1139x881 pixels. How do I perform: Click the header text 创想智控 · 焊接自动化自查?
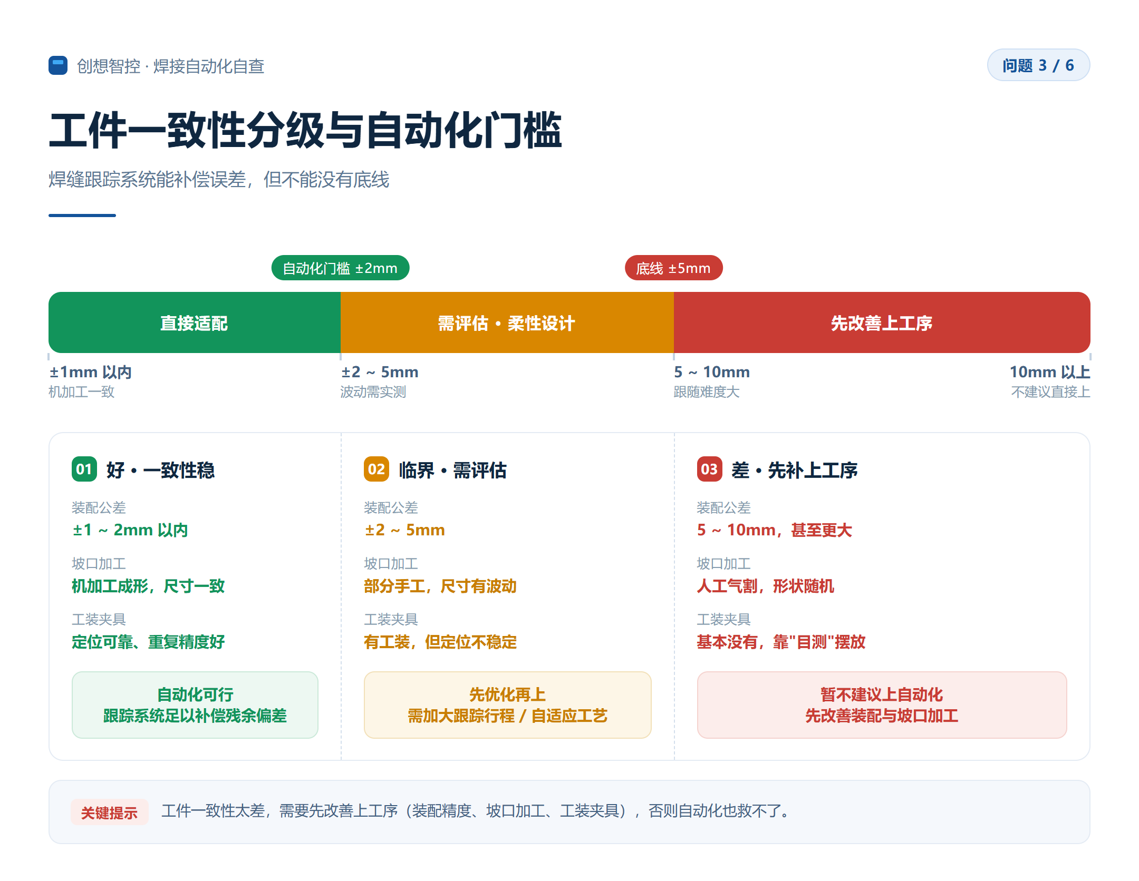point(170,66)
